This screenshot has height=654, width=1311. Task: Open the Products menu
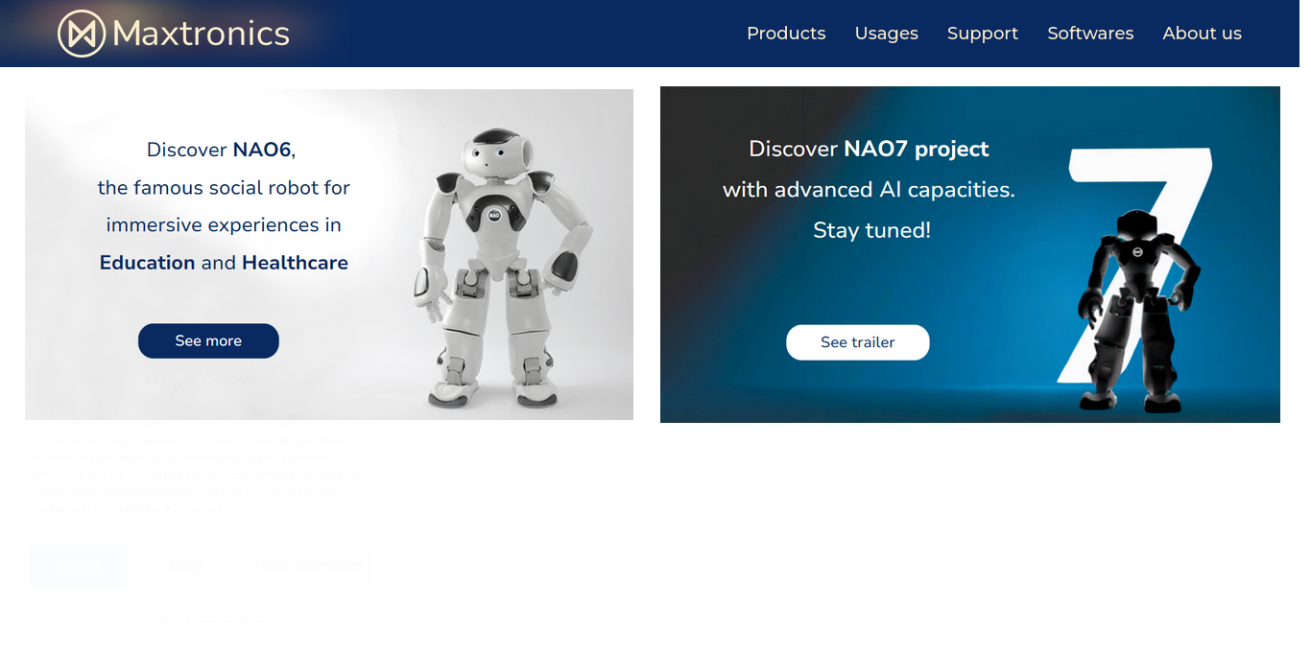[786, 34]
